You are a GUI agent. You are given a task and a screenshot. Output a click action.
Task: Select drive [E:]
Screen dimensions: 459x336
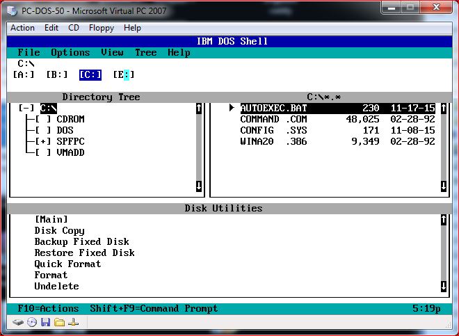pyautogui.click(x=124, y=74)
